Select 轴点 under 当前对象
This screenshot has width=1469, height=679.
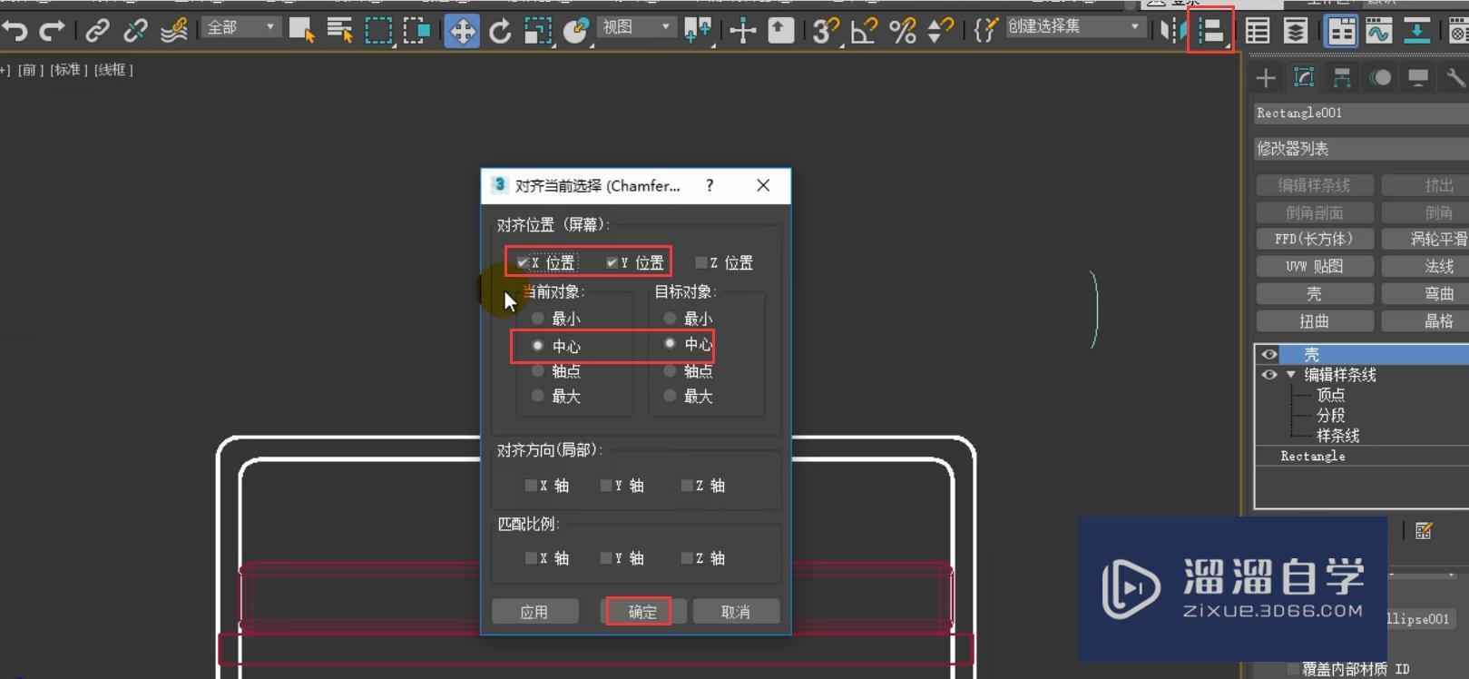pyautogui.click(x=538, y=370)
